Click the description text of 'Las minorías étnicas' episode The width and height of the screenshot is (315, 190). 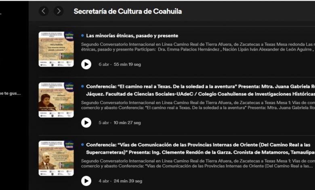pyautogui.click(x=198, y=47)
